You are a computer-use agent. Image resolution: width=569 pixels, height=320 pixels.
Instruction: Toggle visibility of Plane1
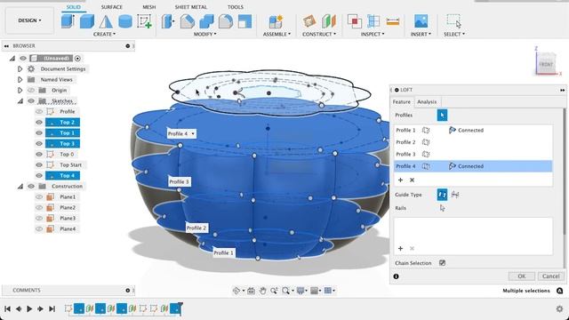point(39,196)
